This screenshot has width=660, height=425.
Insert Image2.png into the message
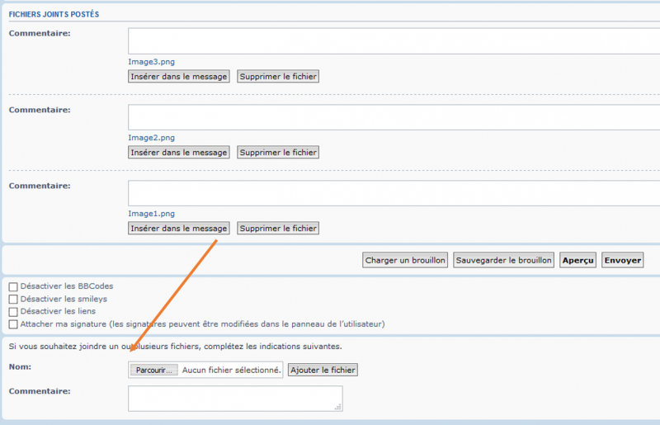[x=179, y=153]
